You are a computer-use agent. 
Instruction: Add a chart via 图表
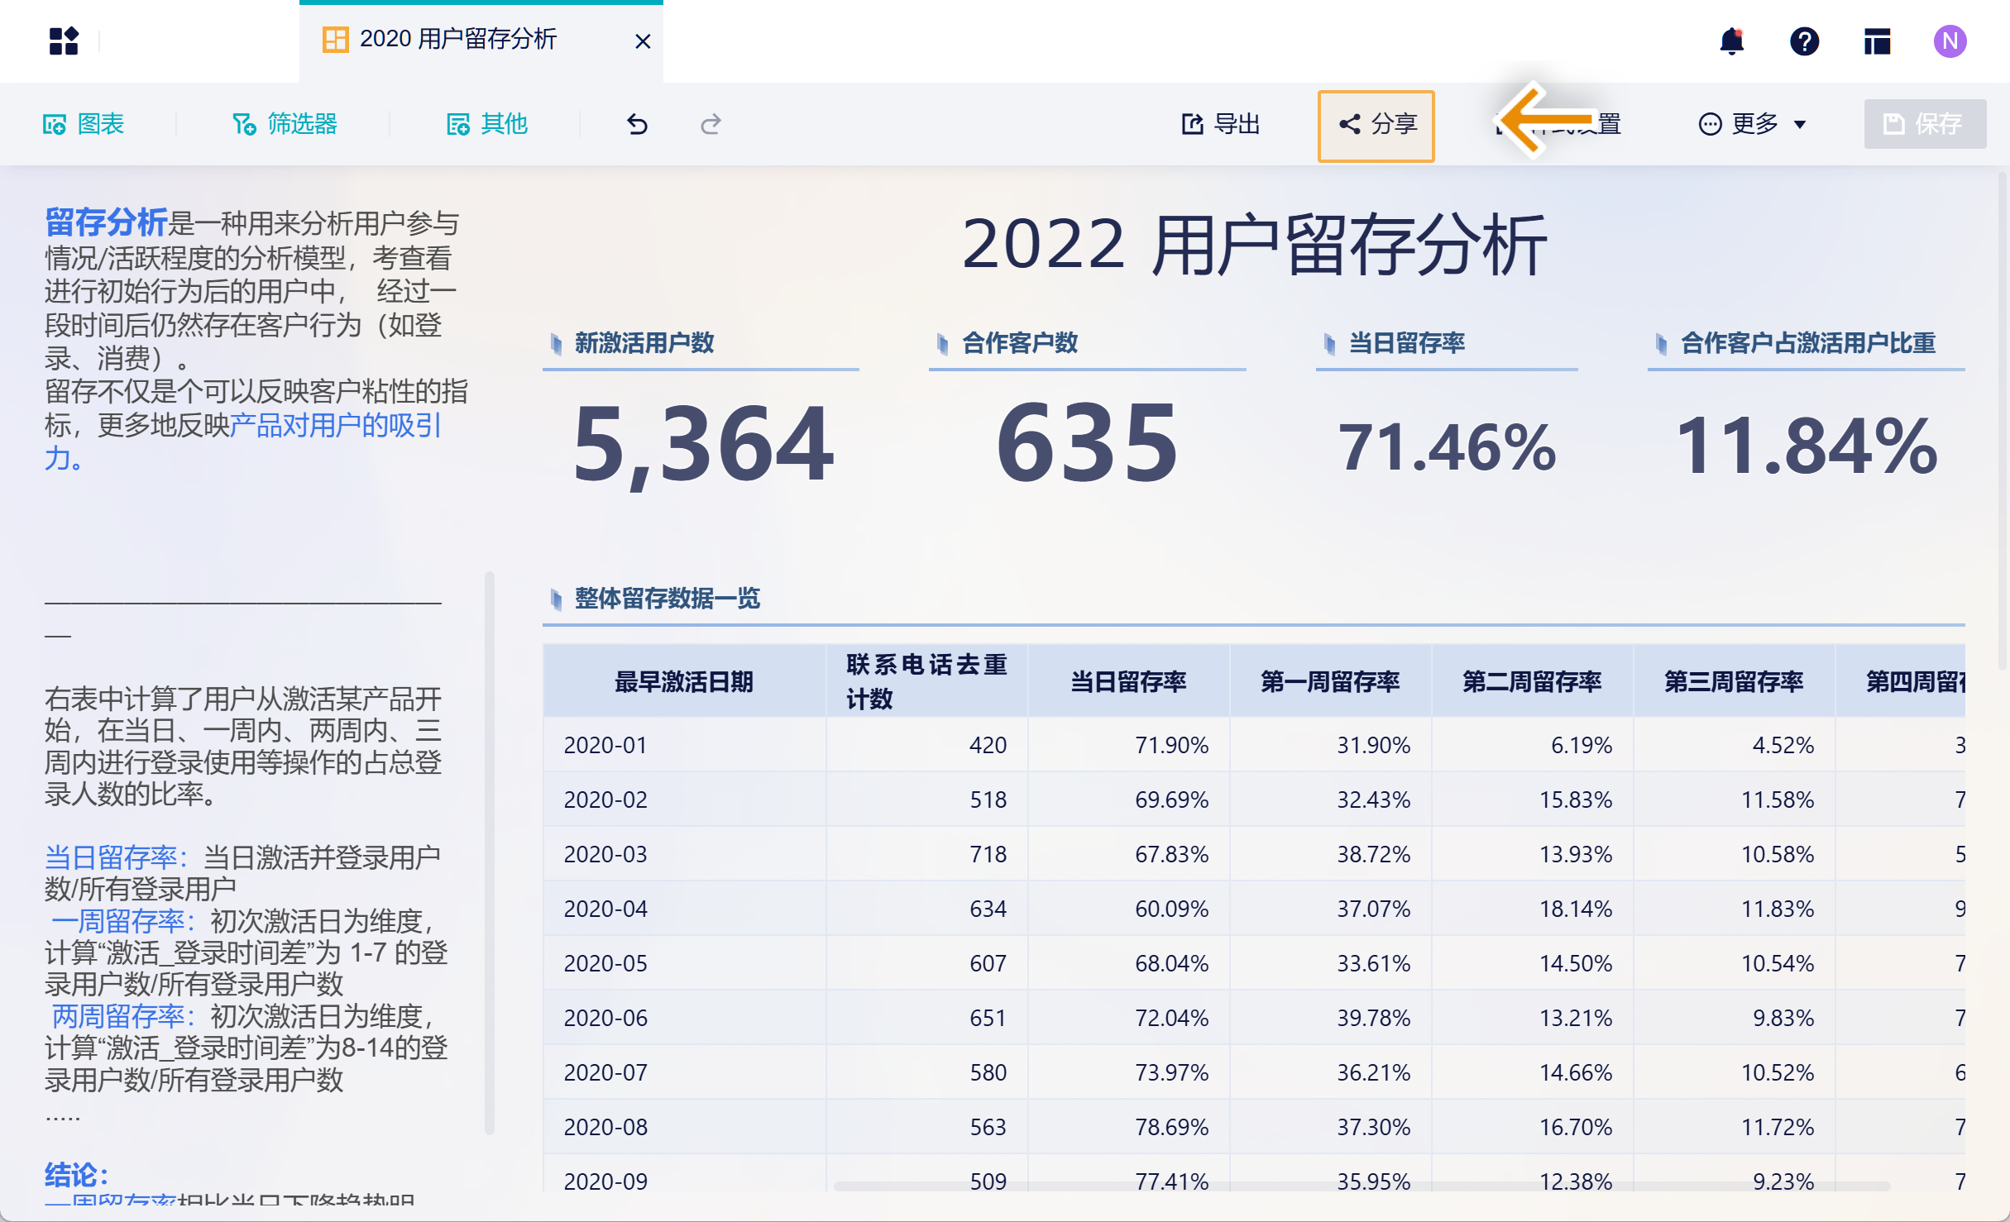tap(84, 124)
